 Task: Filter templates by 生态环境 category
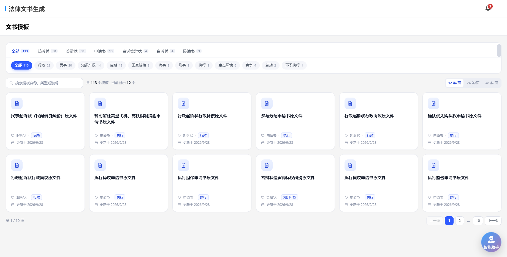coord(227,65)
